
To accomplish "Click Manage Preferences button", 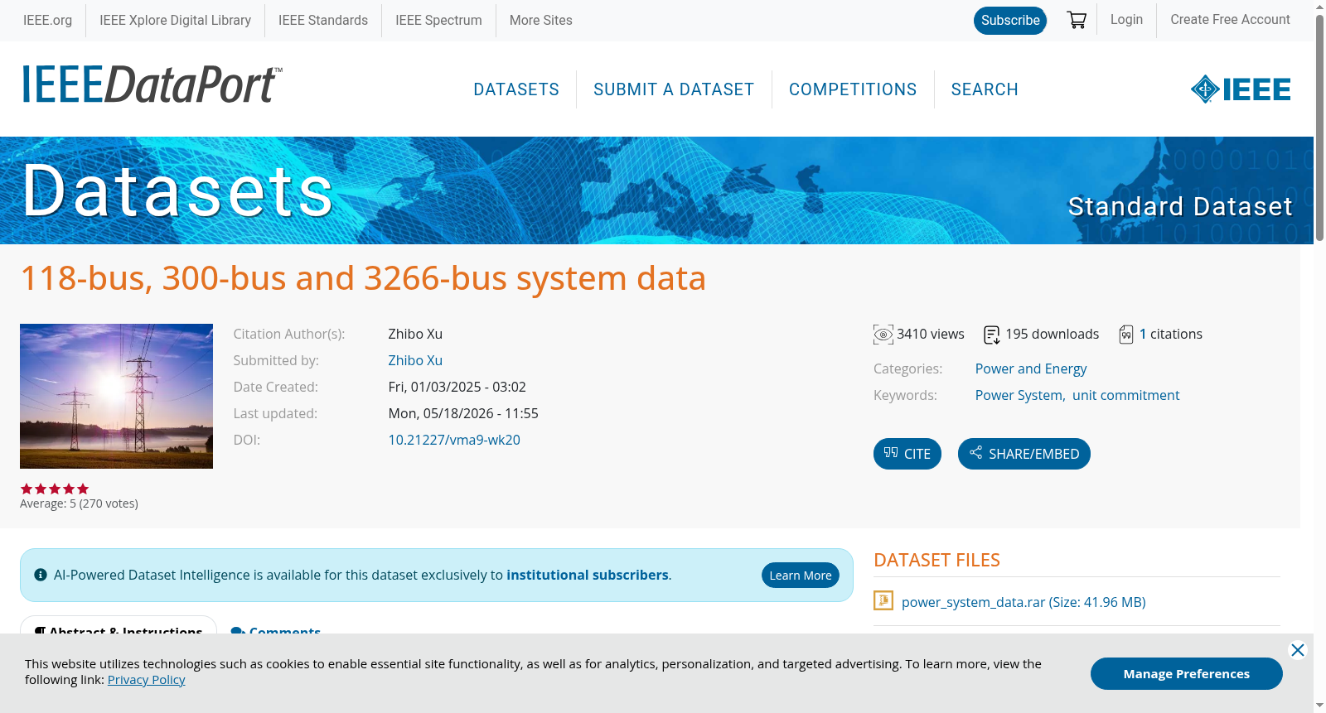I will point(1187,674).
